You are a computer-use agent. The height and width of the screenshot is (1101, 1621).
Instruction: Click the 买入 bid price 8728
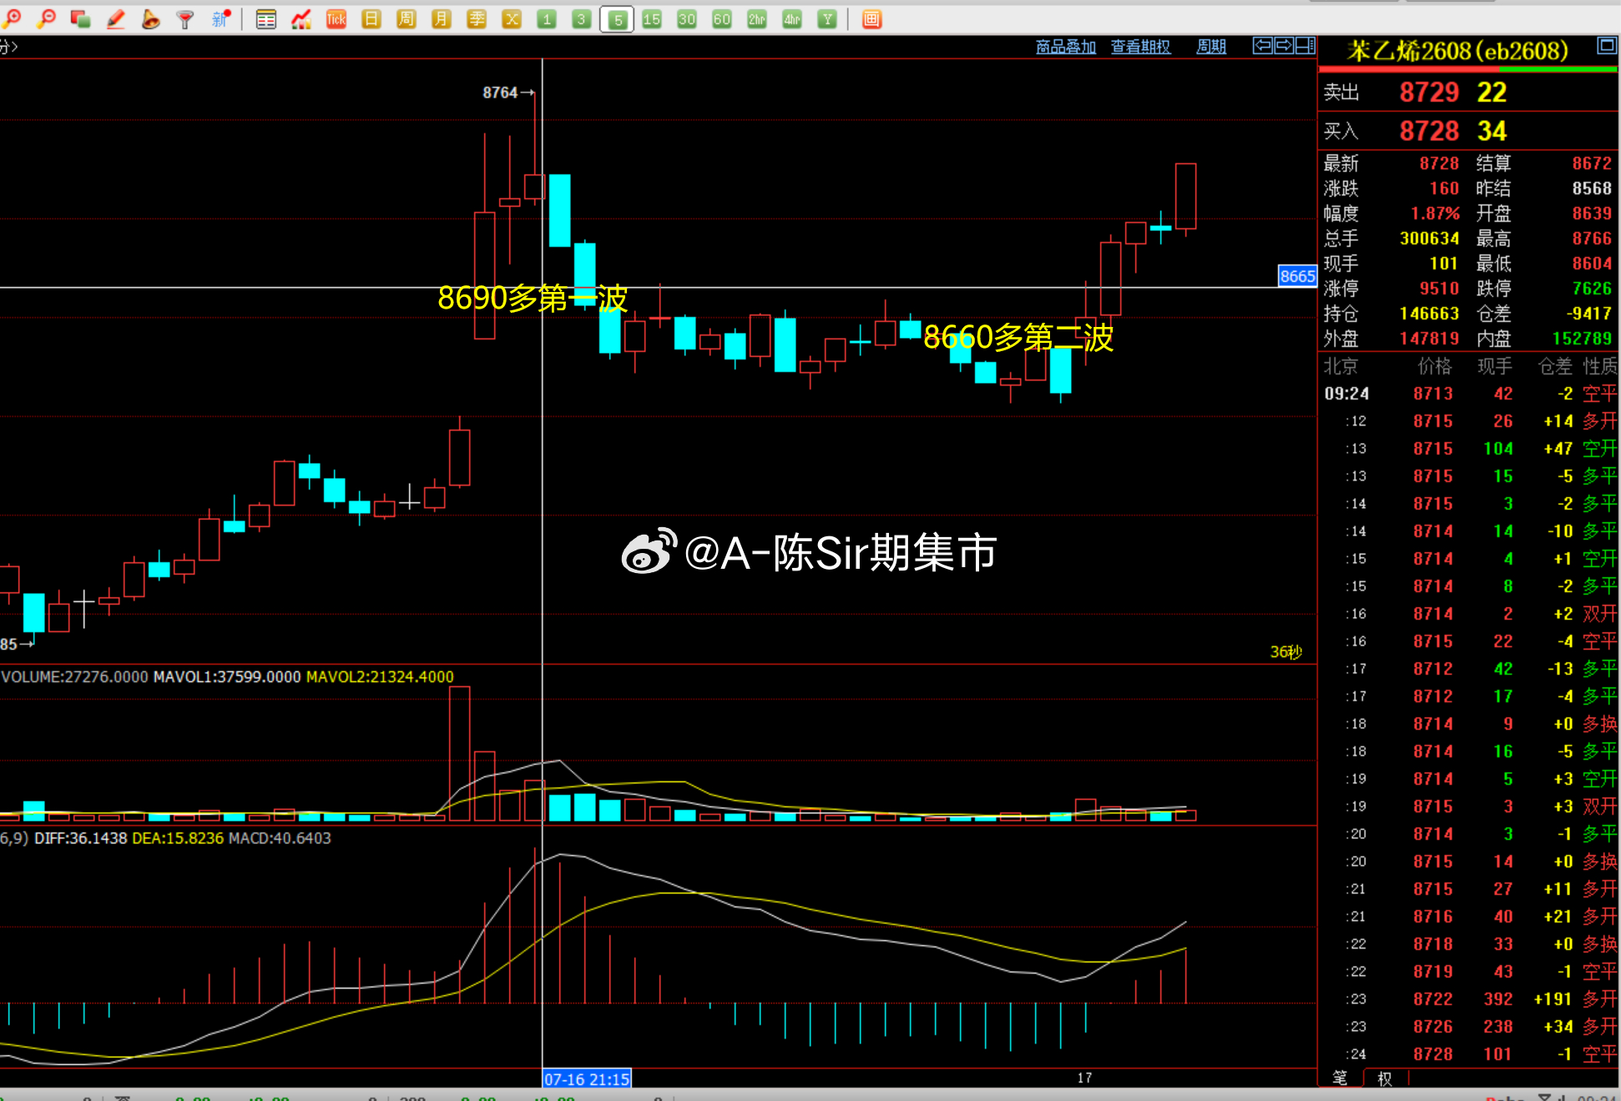[x=1429, y=131]
